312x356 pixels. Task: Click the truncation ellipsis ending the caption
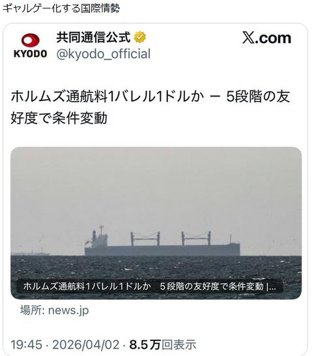(x=273, y=288)
